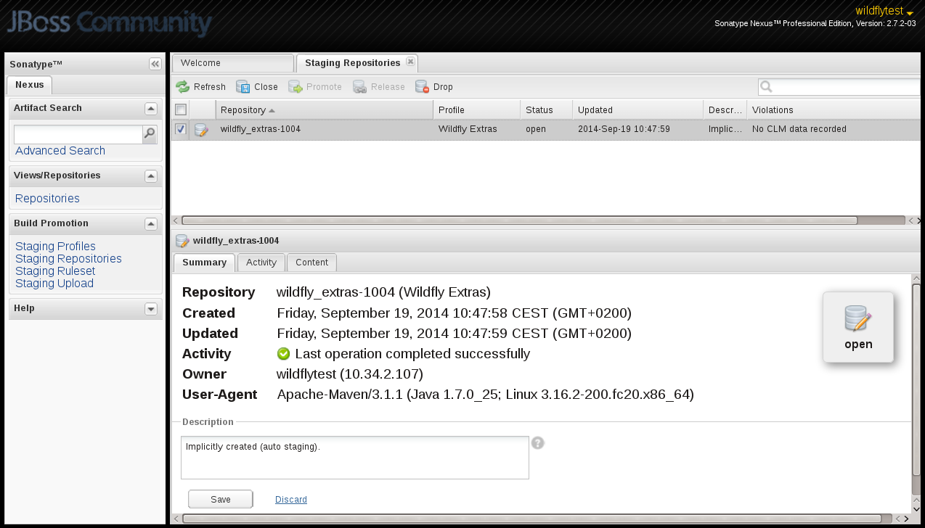Click the Save button
The image size is (925, 528).
click(x=221, y=499)
